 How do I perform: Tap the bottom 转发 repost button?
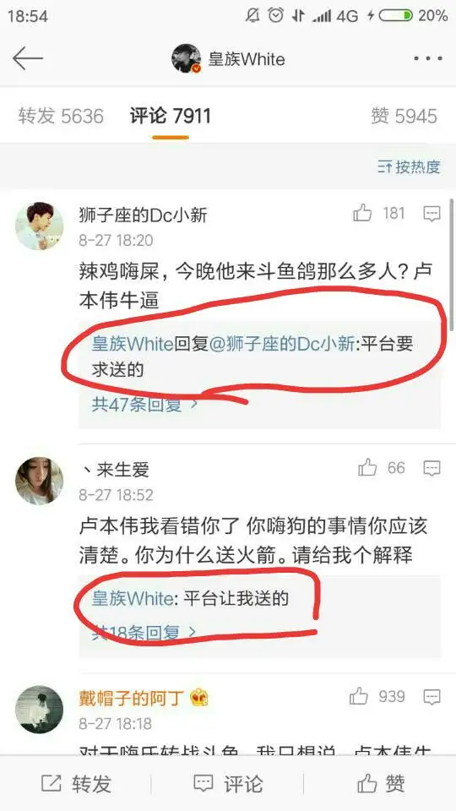76,784
